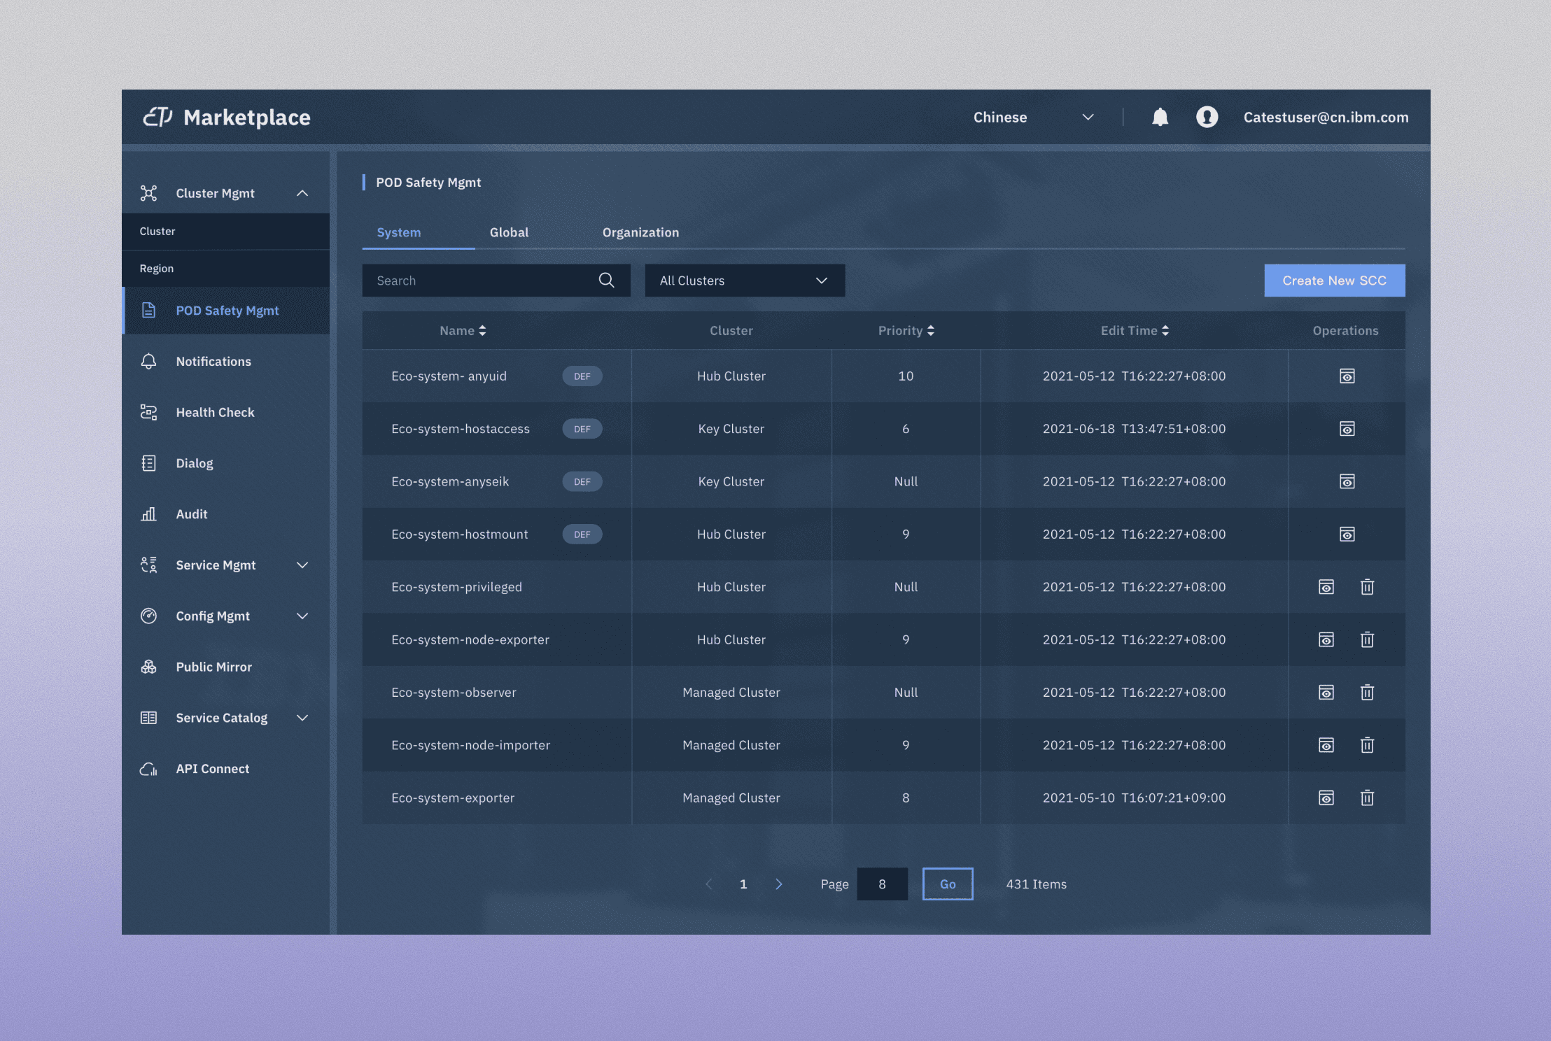Open the notifications bell in header
Screen dimensions: 1551x1041
tap(1160, 117)
